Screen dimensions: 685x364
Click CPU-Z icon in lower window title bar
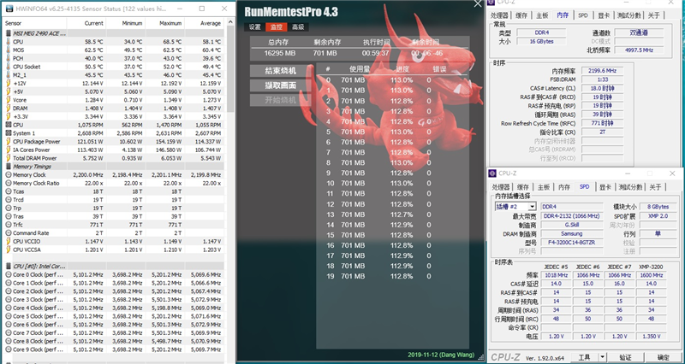493,173
